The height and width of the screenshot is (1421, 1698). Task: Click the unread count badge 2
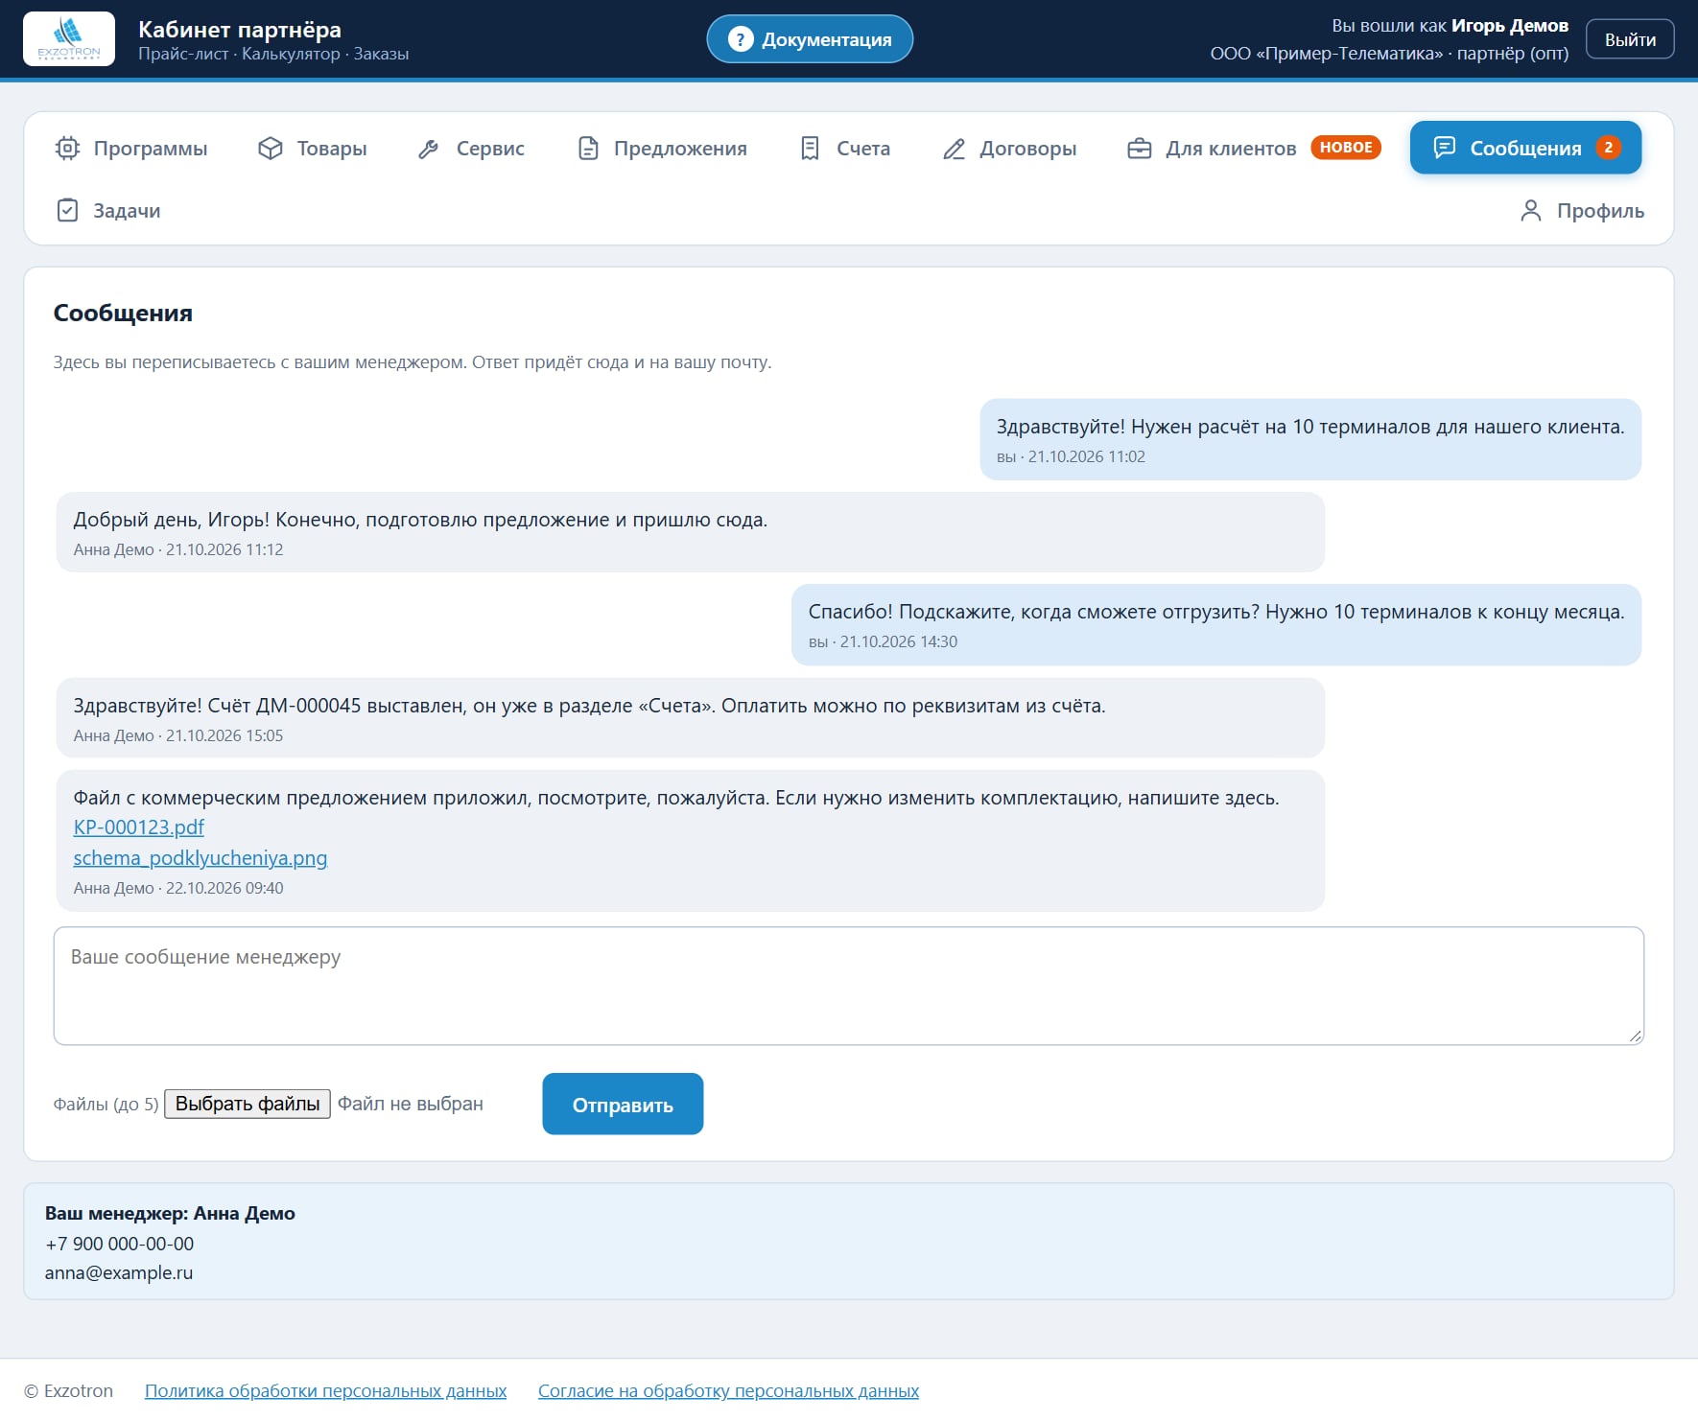1608,148
